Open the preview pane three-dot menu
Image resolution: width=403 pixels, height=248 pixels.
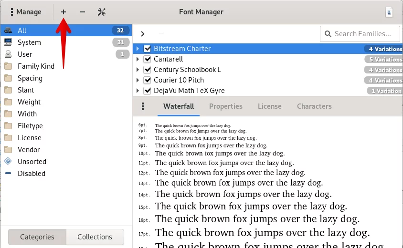pyautogui.click(x=143, y=106)
